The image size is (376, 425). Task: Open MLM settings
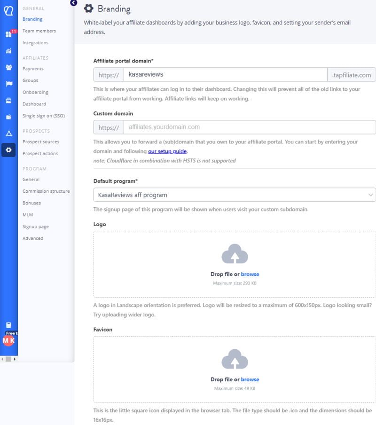coord(28,215)
